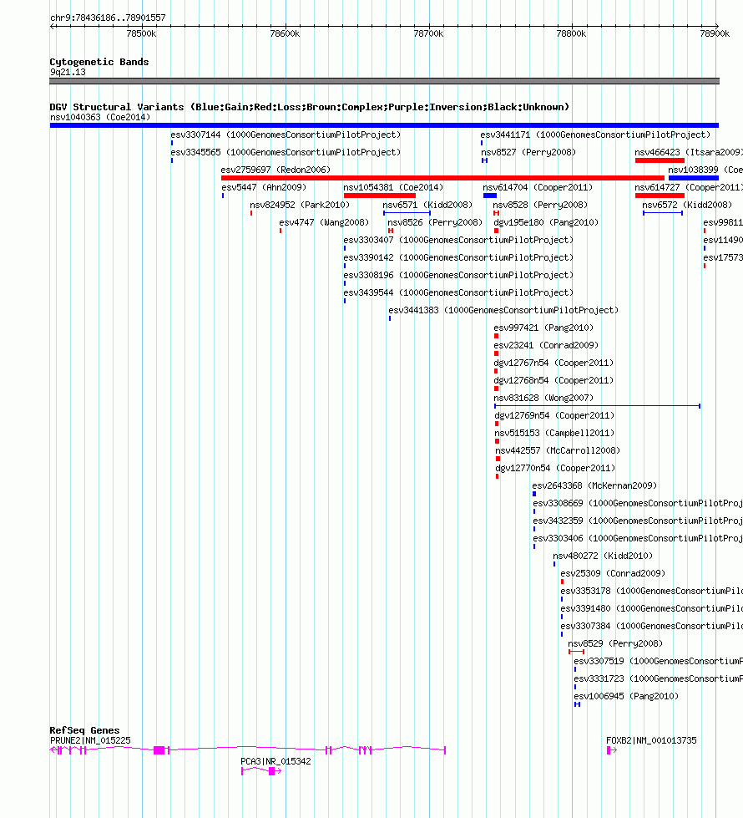Click the PCA3|NR_015342 gene label

(x=275, y=762)
